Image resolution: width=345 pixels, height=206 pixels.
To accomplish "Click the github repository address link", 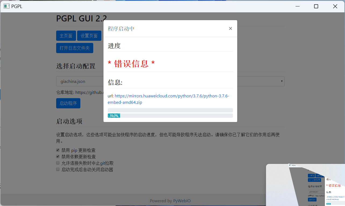I will pos(89,92).
